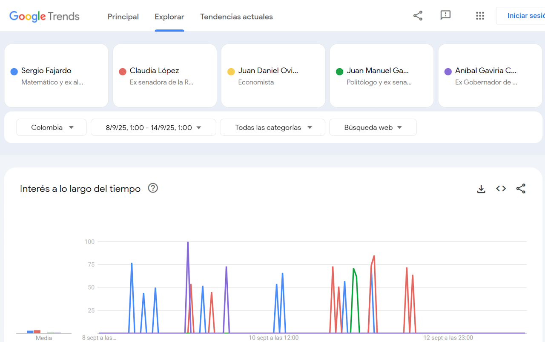Image resolution: width=545 pixels, height=342 pixels.
Task: Select the Explorar tab
Action: [x=169, y=17]
